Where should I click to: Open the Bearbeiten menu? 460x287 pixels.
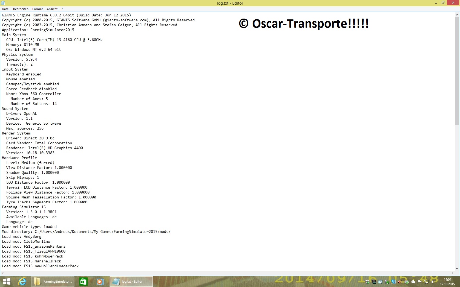point(21,9)
